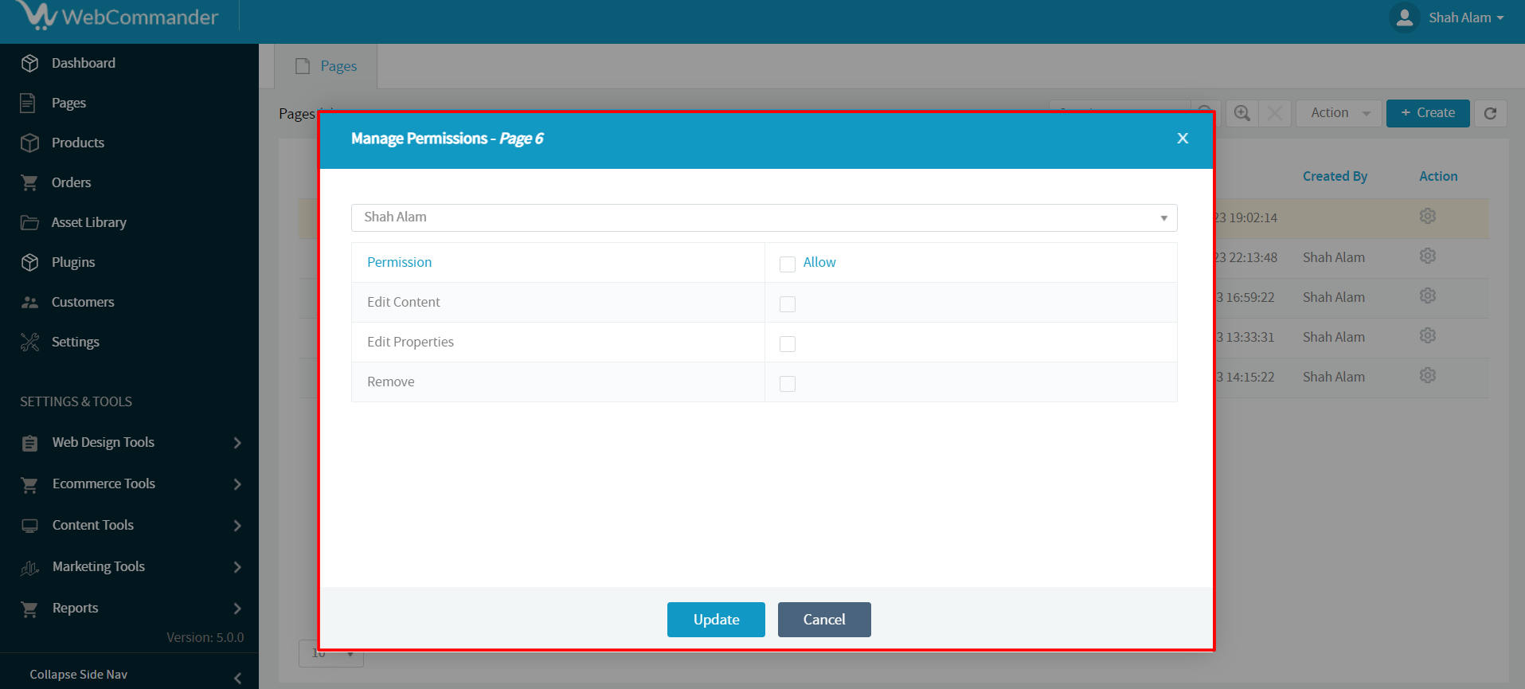The image size is (1525, 689).
Task: Click Collapse Side Nav text
Action: [78, 675]
